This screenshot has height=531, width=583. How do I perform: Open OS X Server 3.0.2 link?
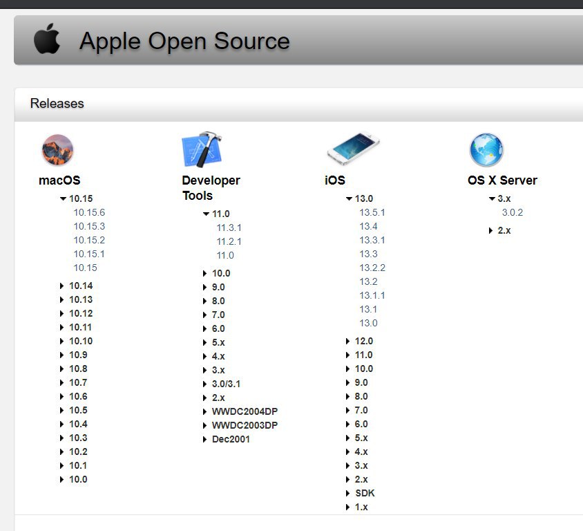tap(513, 212)
